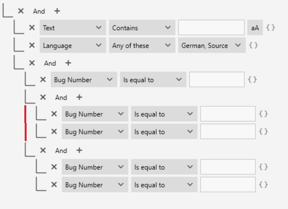The width and height of the screenshot is (288, 209).
Task: Add condition to the last And group
Action: 79,150
